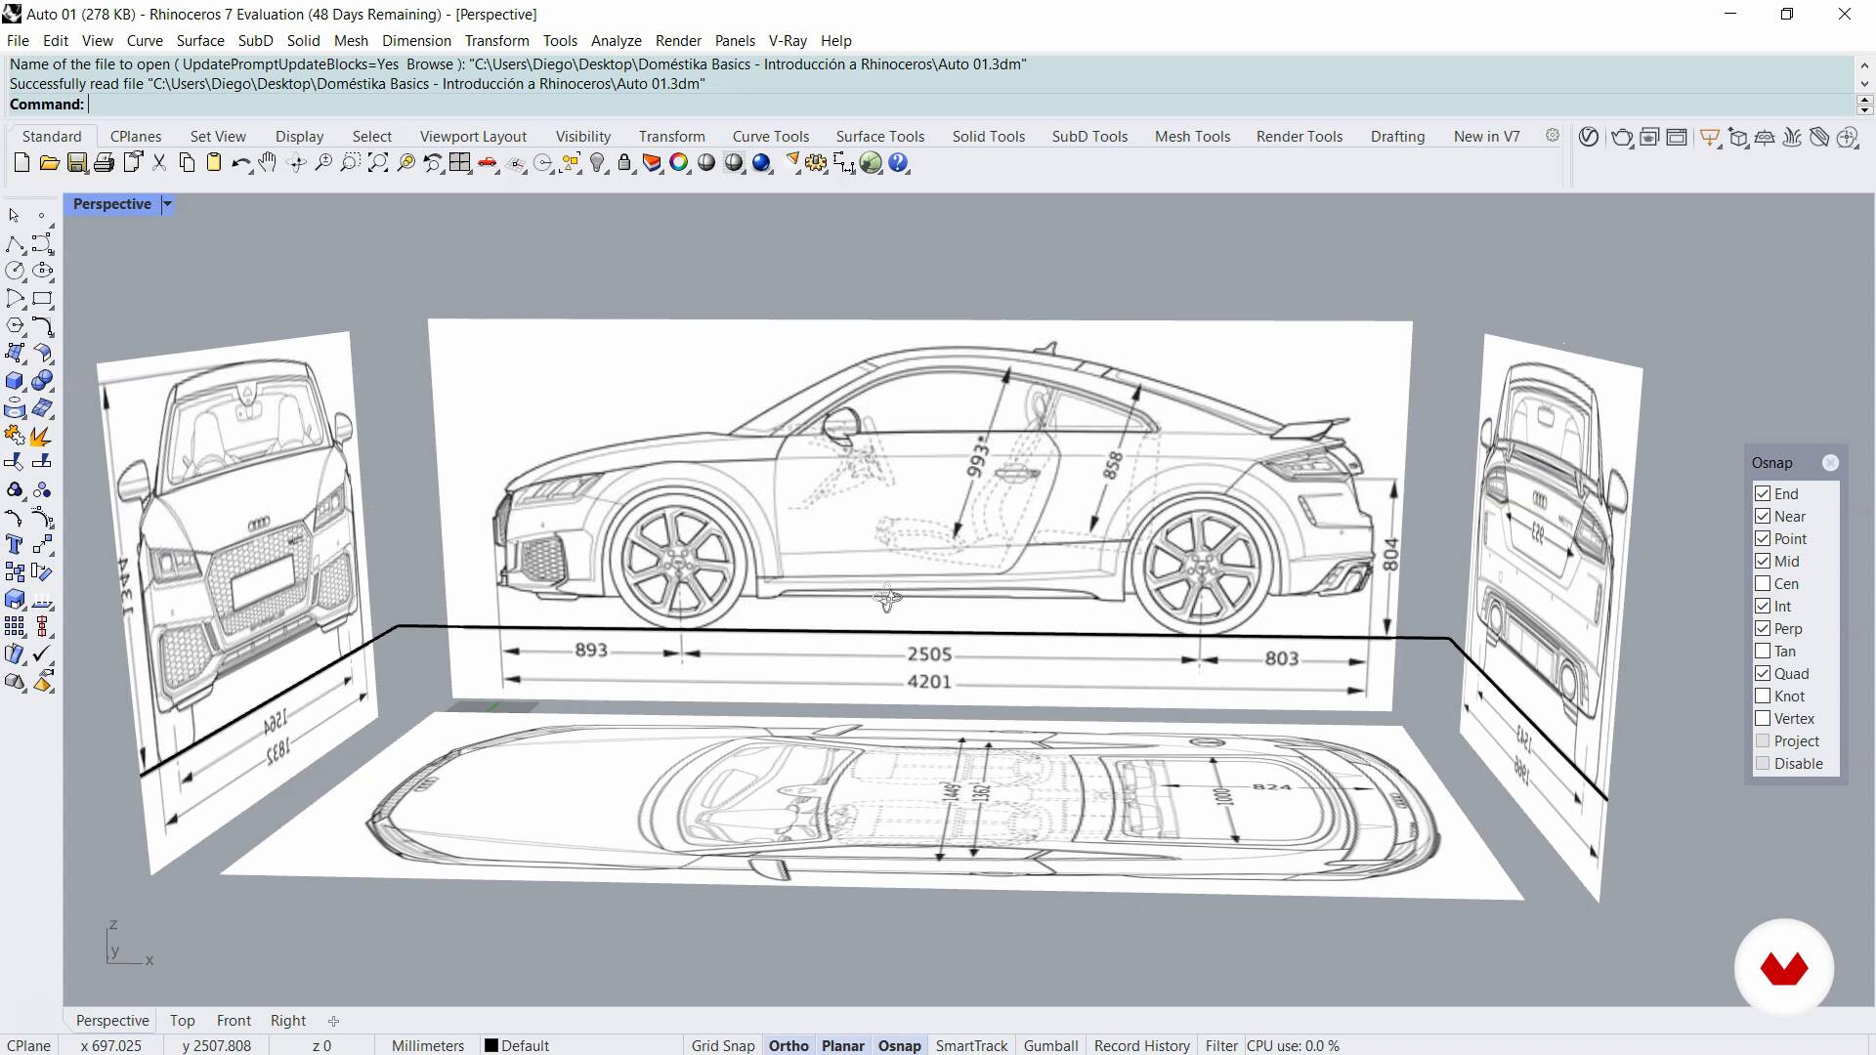Switch to the Top viewport tab
The height and width of the screenshot is (1055, 1876).
(x=183, y=1021)
